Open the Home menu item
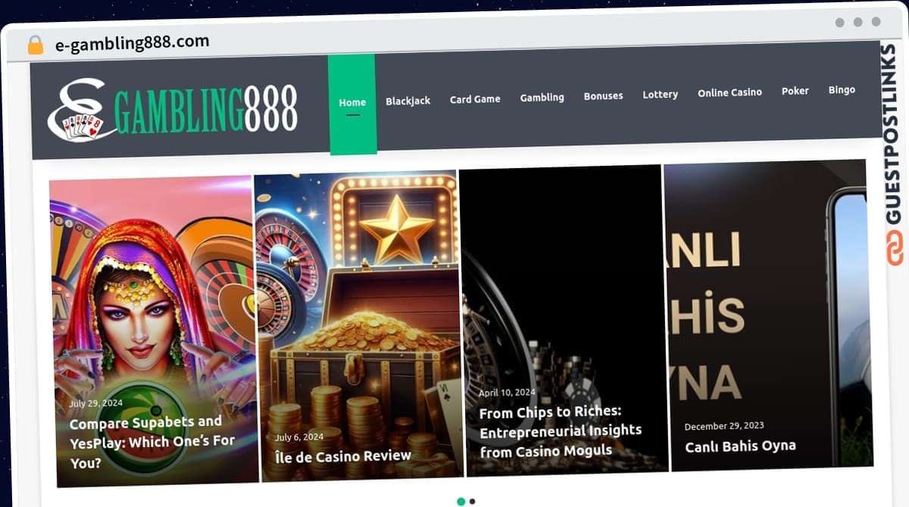The height and width of the screenshot is (507, 909). click(352, 102)
